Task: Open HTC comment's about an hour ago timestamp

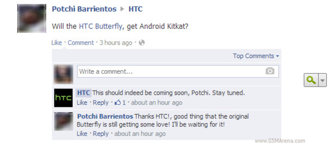Action: [x=157, y=103]
